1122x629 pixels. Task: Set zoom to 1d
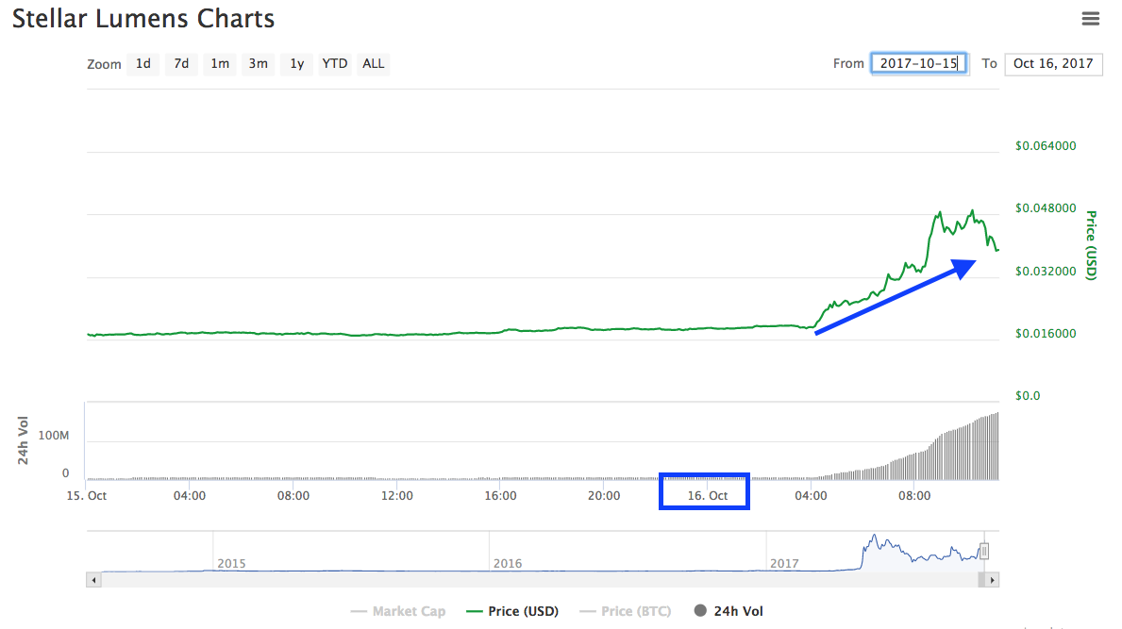(143, 63)
